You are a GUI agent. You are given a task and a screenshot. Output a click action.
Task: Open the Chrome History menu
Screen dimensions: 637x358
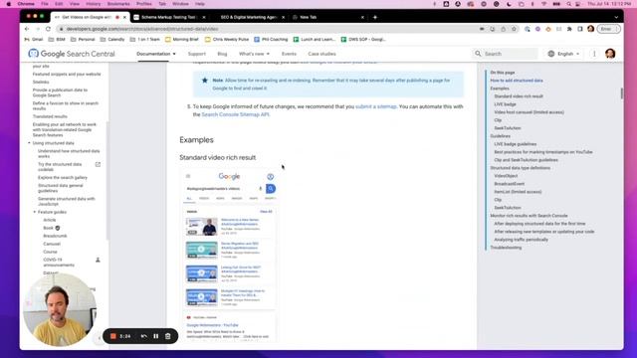point(93,4)
